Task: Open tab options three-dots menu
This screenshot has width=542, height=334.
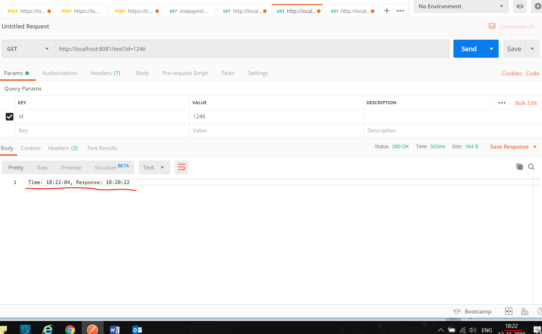Action: click(400, 11)
